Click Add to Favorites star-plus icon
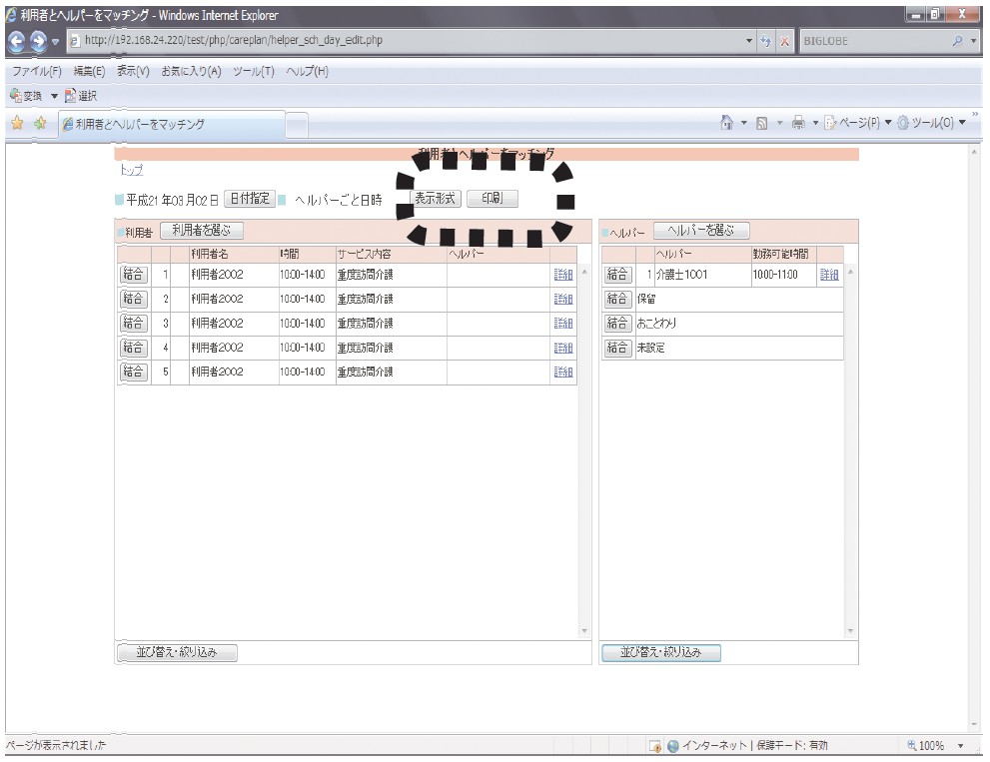This screenshot has width=990, height=762. pyautogui.click(x=40, y=123)
